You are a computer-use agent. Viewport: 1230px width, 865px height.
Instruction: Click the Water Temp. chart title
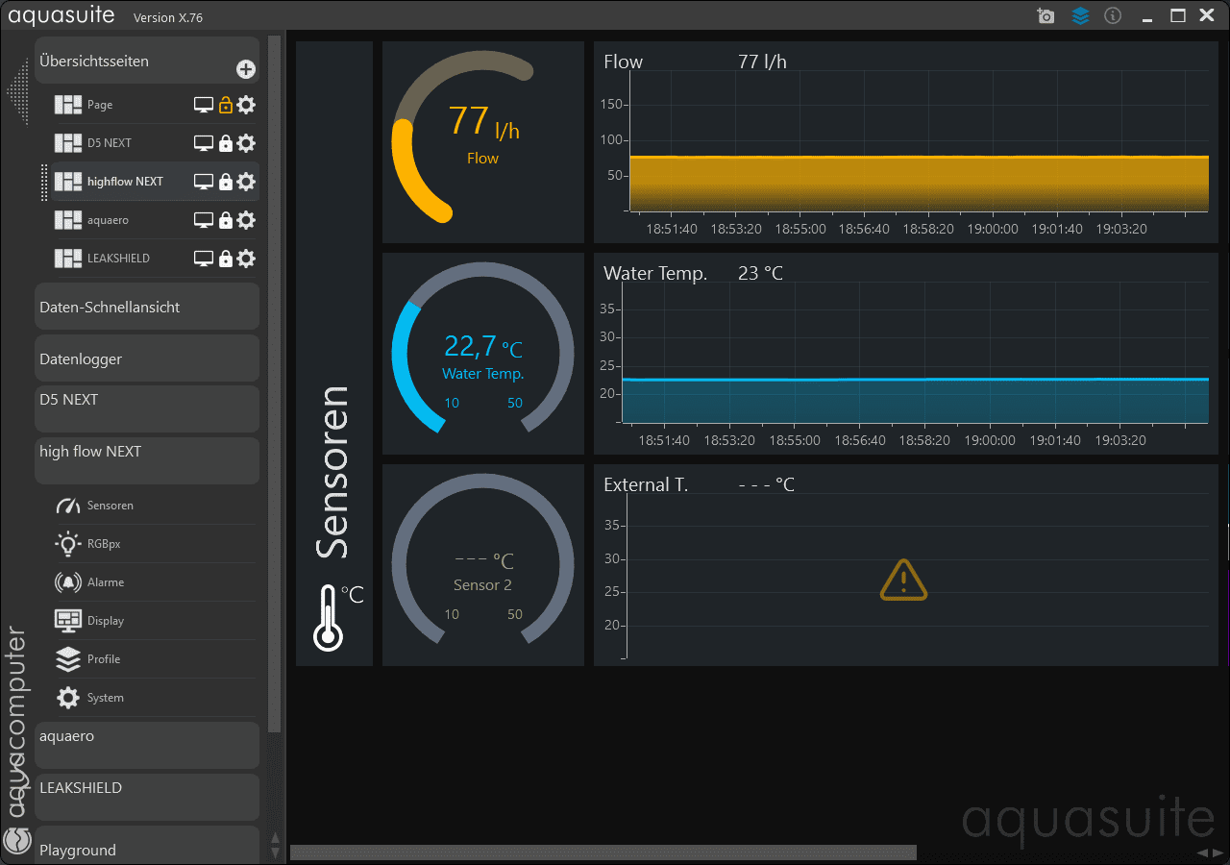(x=655, y=273)
